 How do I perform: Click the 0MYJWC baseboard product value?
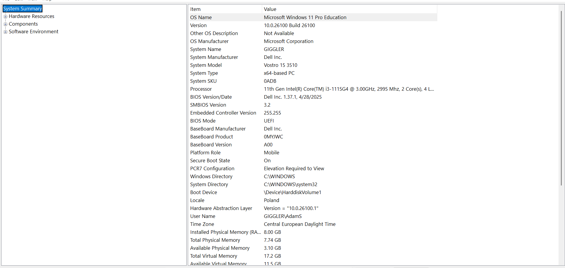(273, 137)
